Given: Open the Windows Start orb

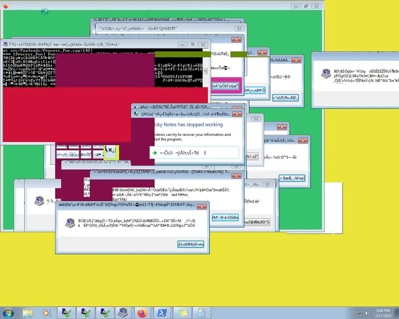Looking at the screenshot, I should (8, 312).
